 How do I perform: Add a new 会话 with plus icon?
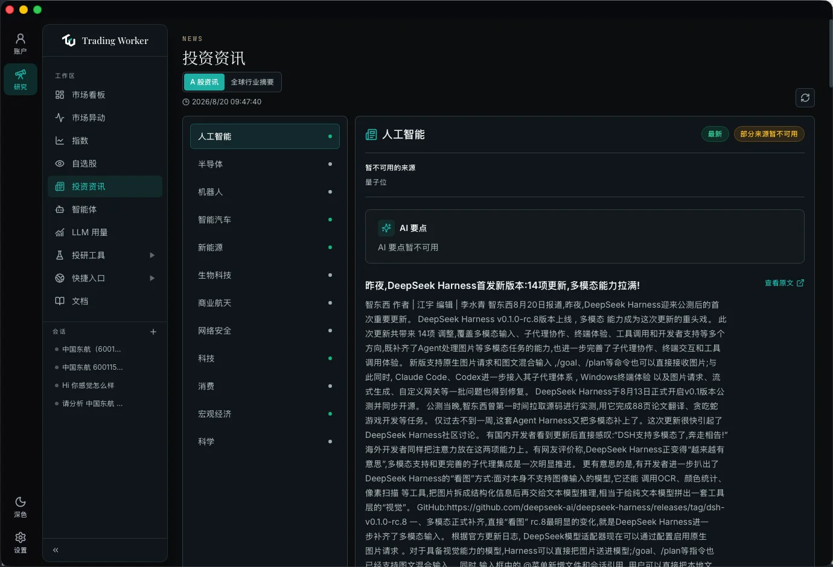coord(153,332)
